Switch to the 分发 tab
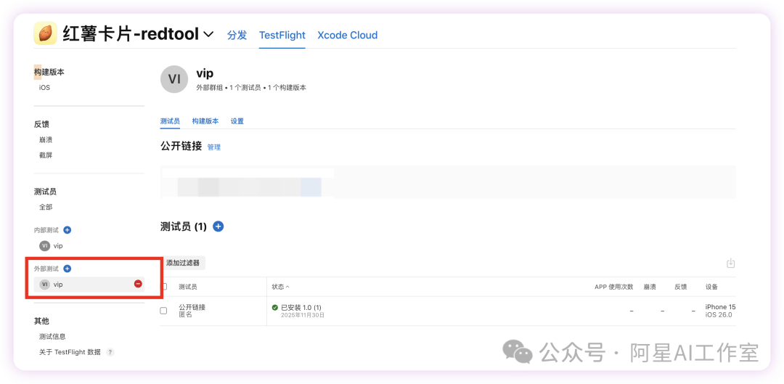Image resolution: width=784 pixels, height=384 pixels. tap(237, 35)
